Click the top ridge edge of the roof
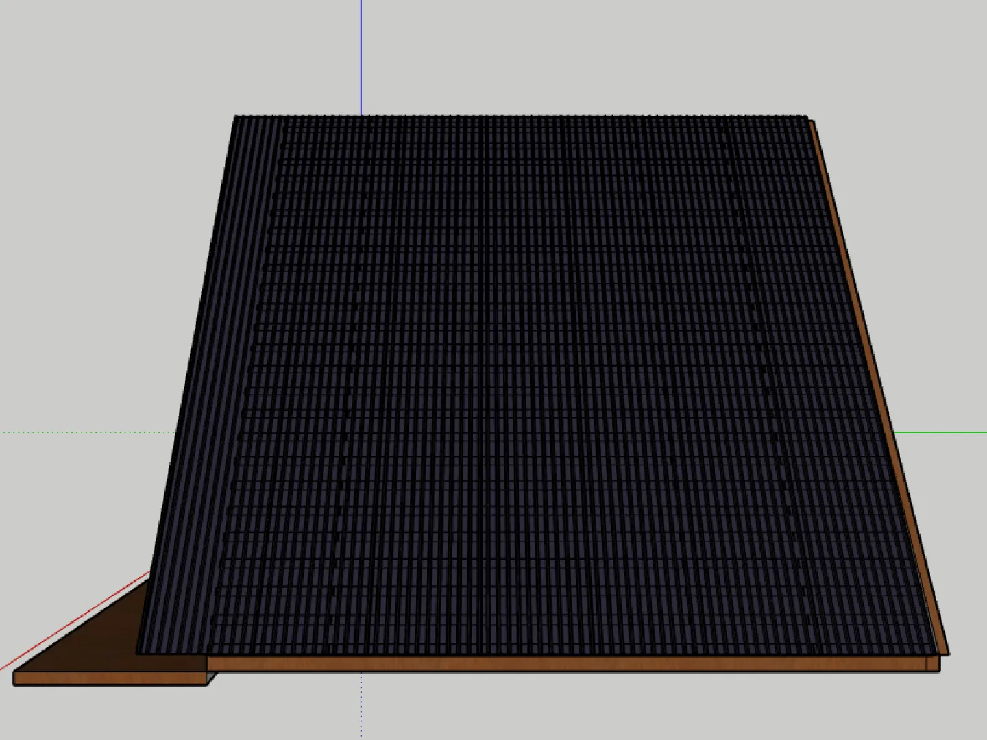The image size is (987, 740). 521,117
